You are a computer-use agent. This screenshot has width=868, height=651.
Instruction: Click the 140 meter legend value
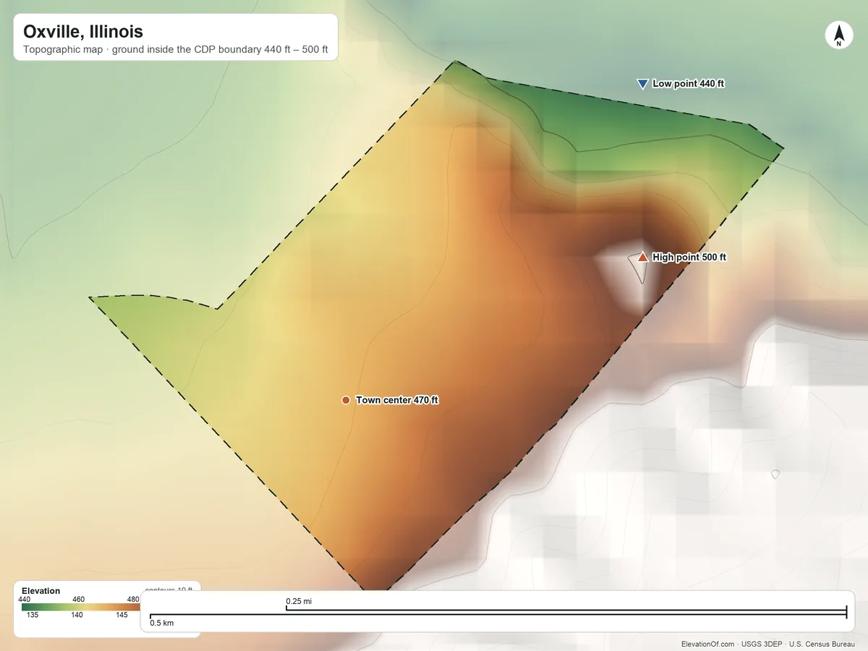pos(77,615)
